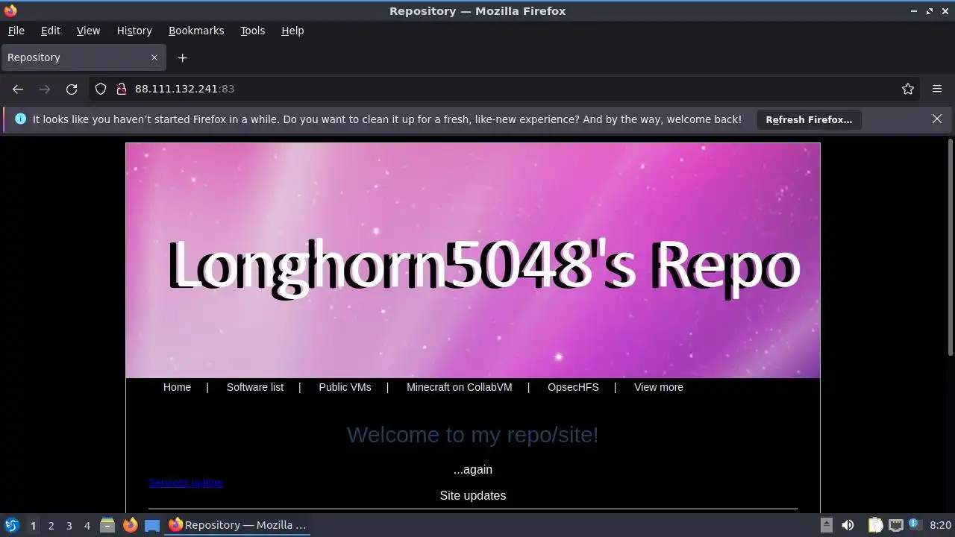Click the Firefox logo in title bar
The width and height of the screenshot is (955, 537).
(10, 11)
